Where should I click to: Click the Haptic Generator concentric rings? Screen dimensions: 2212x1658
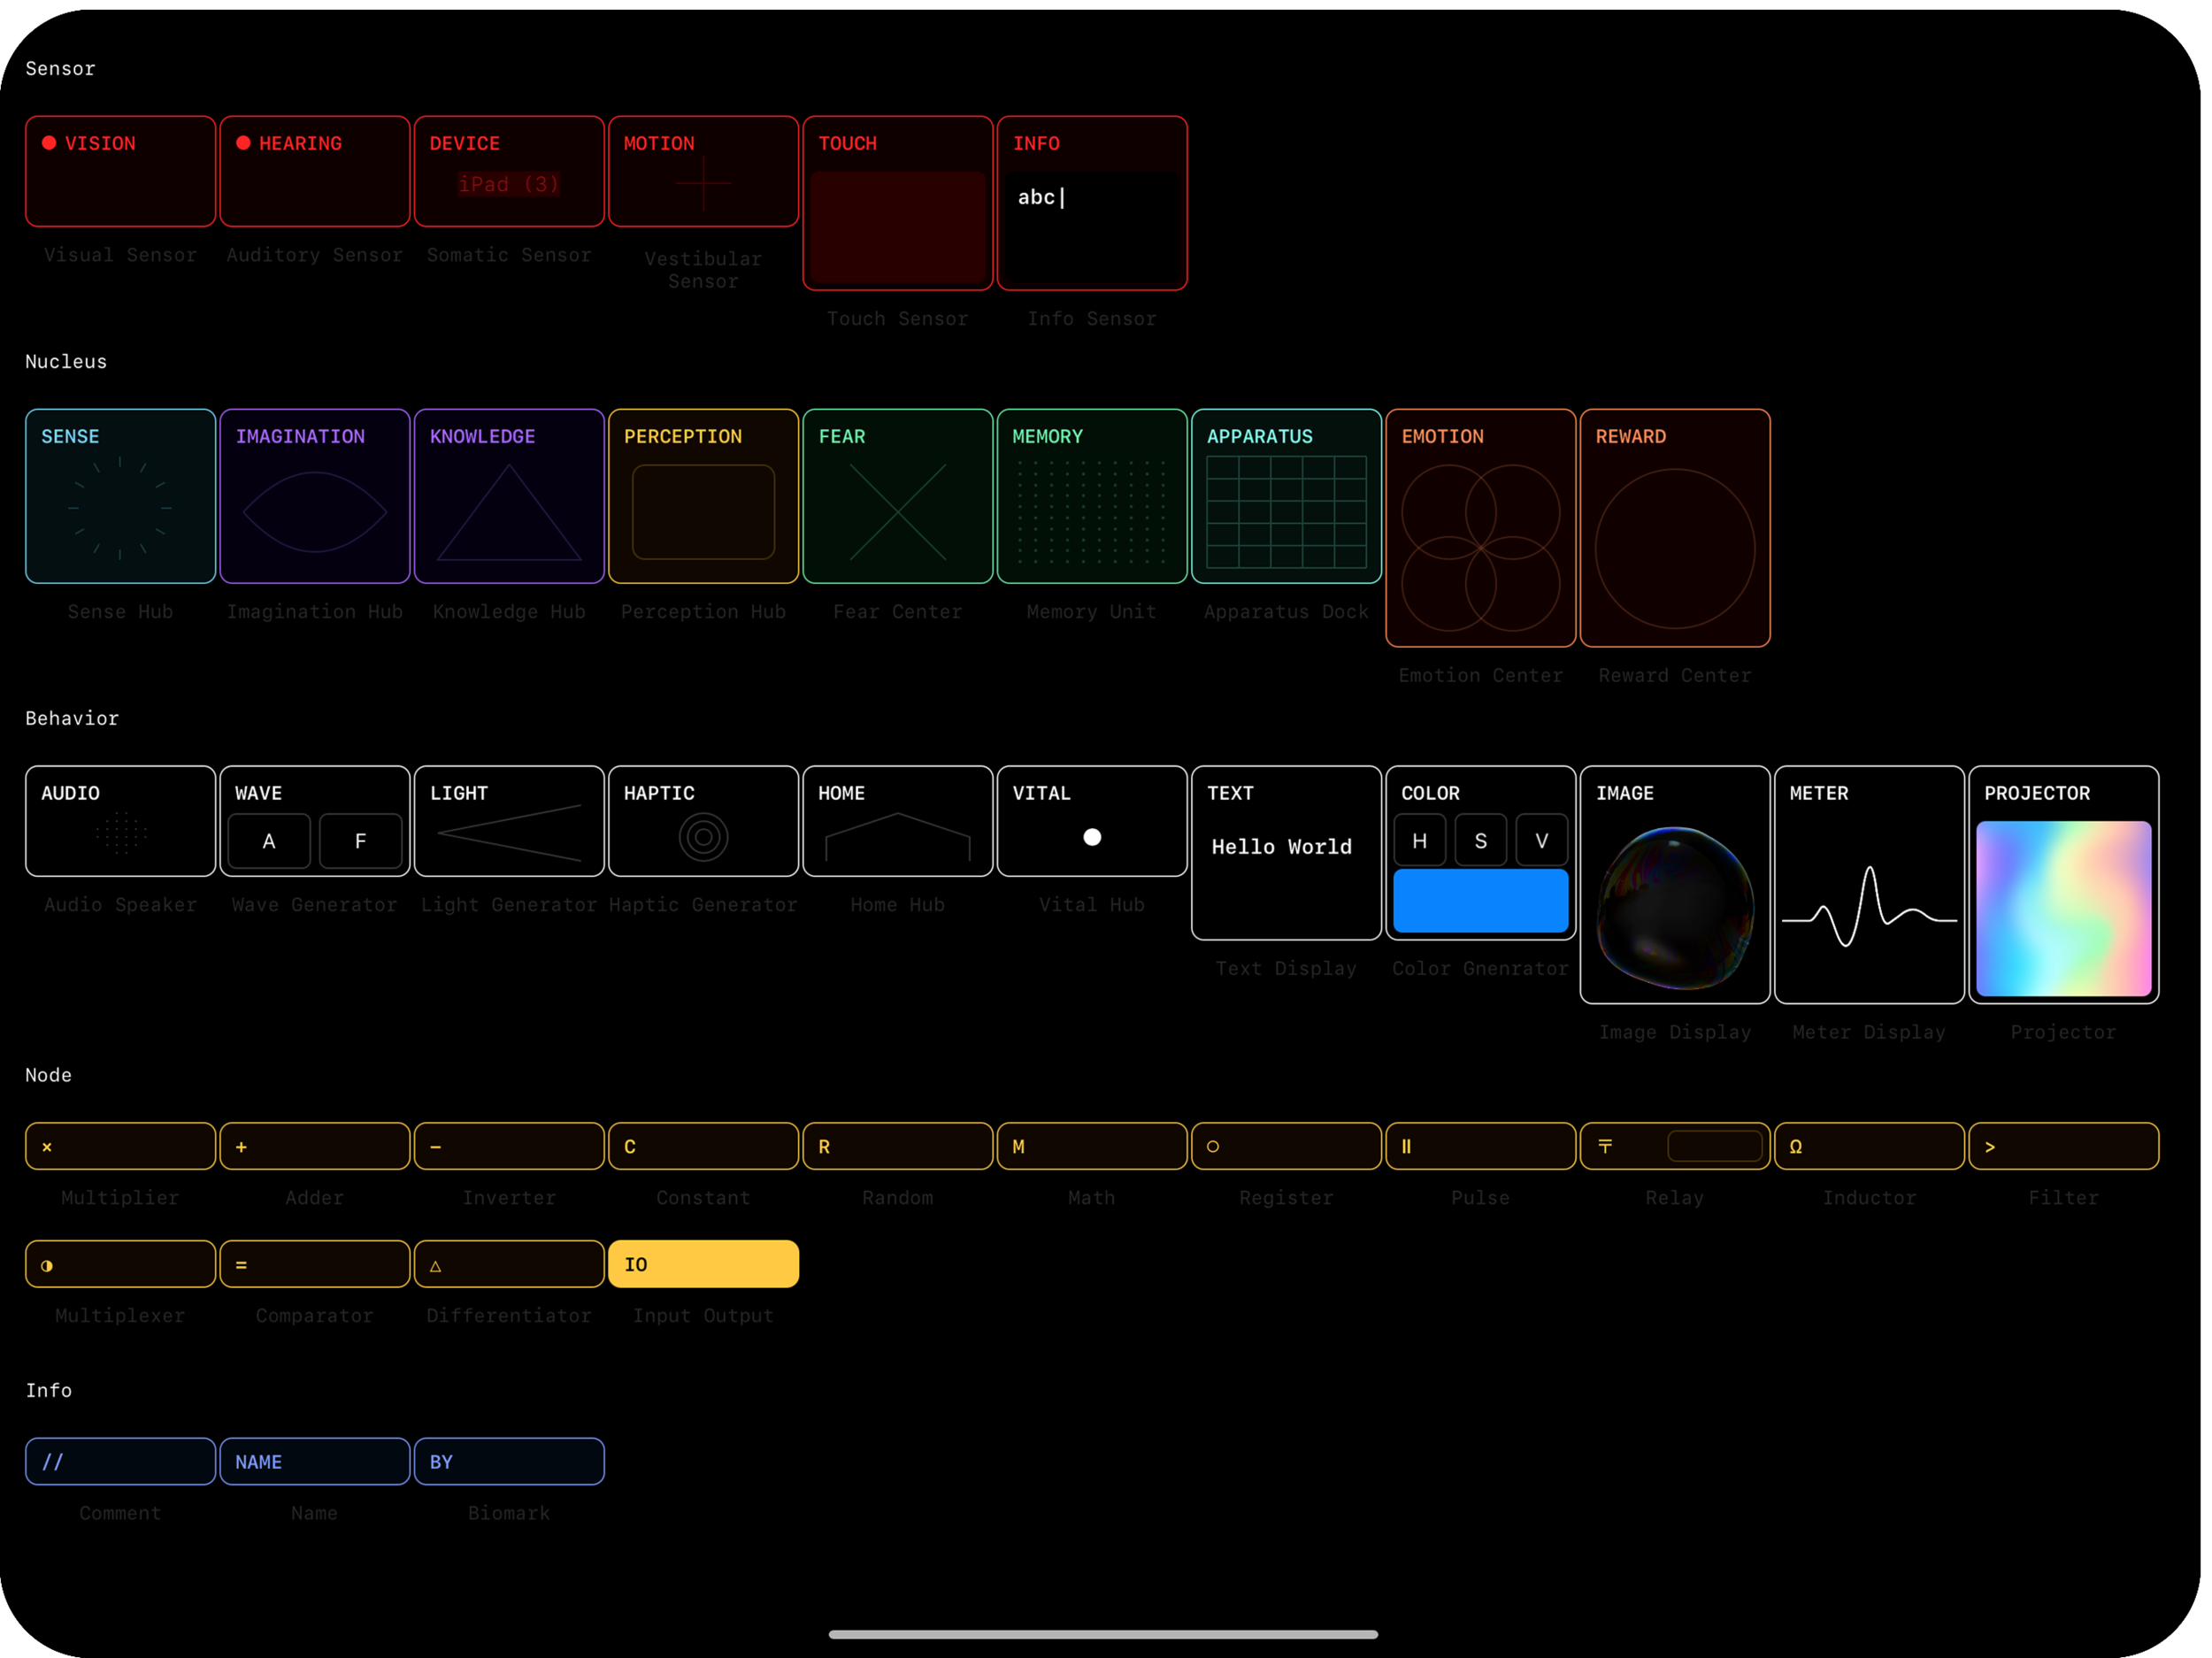(x=703, y=837)
